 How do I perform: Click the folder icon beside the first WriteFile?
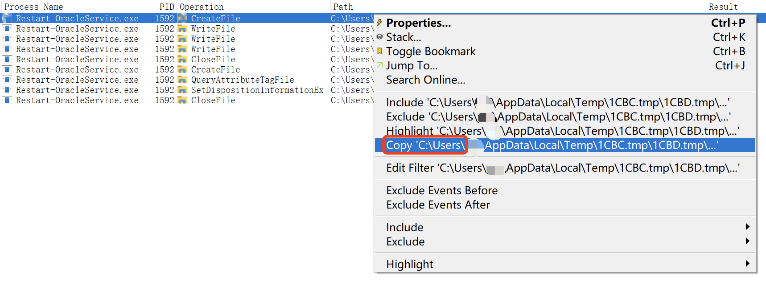coord(182,29)
